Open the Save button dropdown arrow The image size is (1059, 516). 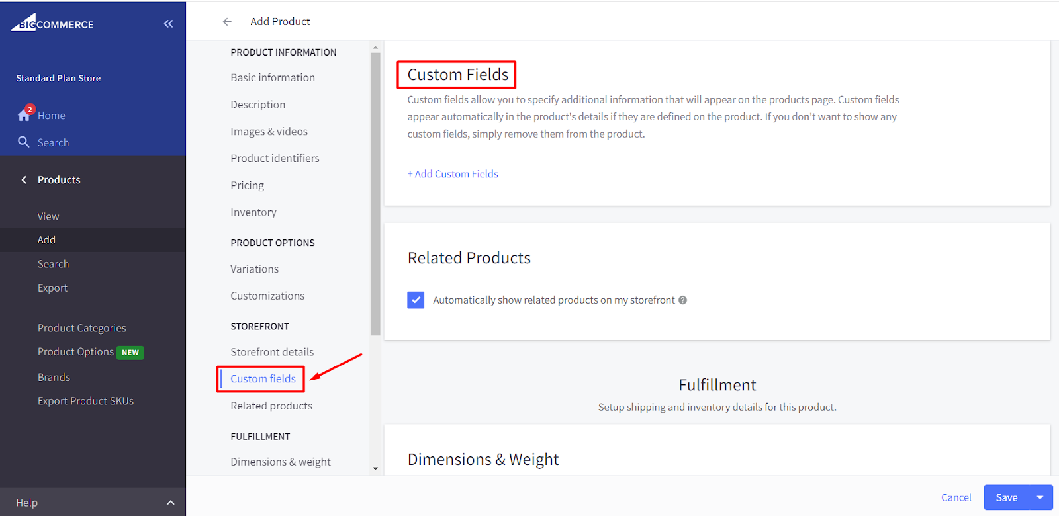click(1040, 497)
